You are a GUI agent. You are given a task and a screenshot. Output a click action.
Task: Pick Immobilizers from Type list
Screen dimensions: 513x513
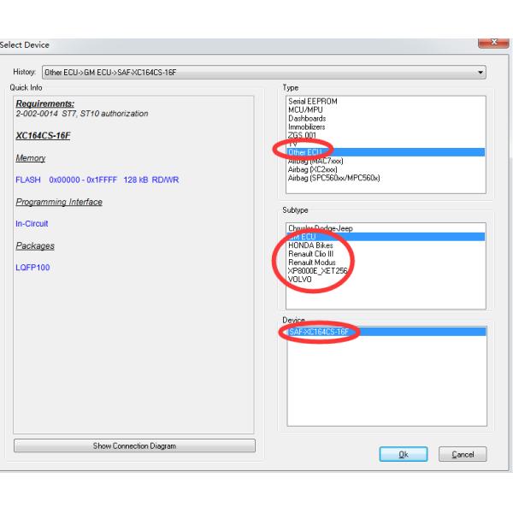(x=310, y=127)
